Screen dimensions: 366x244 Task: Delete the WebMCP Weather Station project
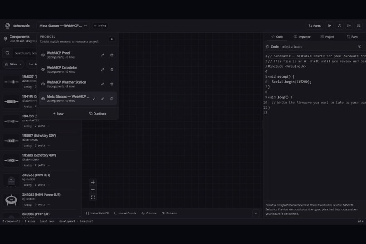tap(112, 84)
